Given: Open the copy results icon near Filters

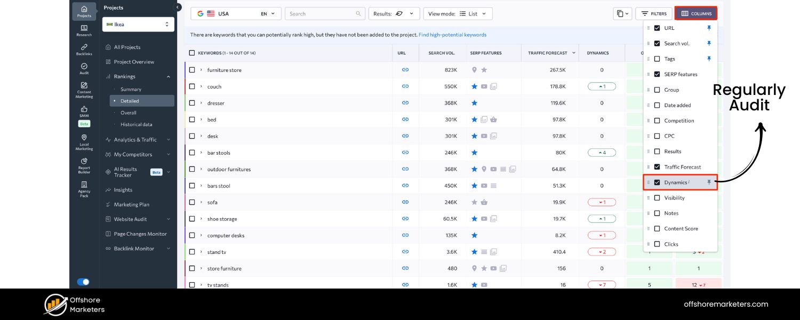Looking at the screenshot, I should tap(620, 13).
